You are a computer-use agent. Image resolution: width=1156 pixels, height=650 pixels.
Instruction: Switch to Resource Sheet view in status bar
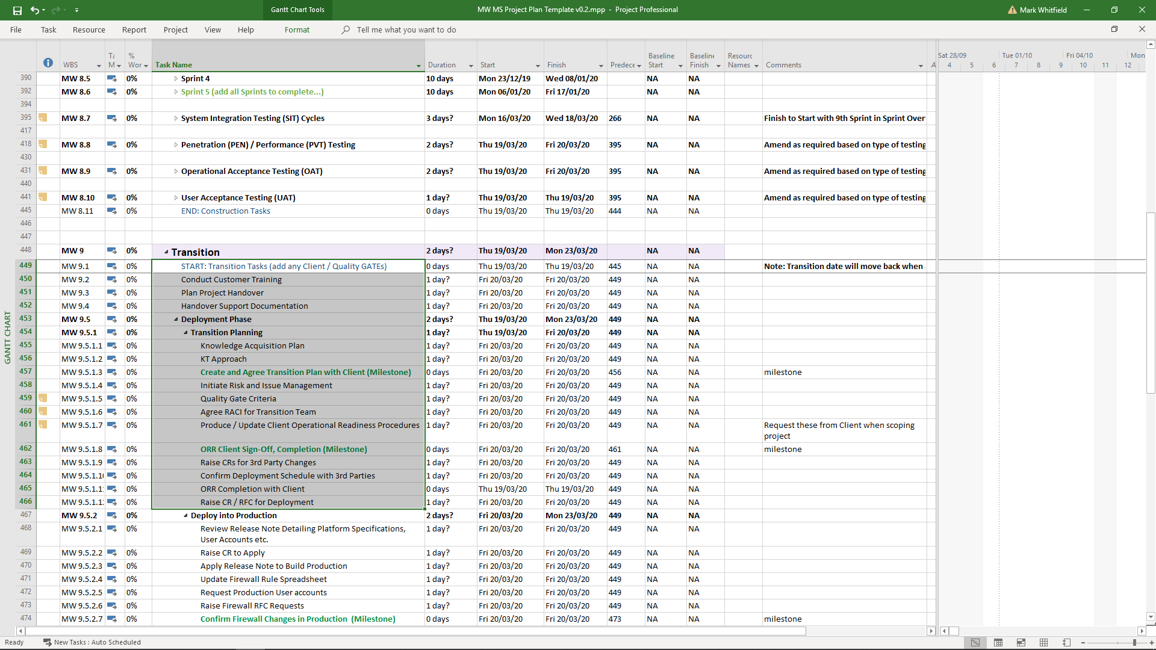click(1044, 642)
